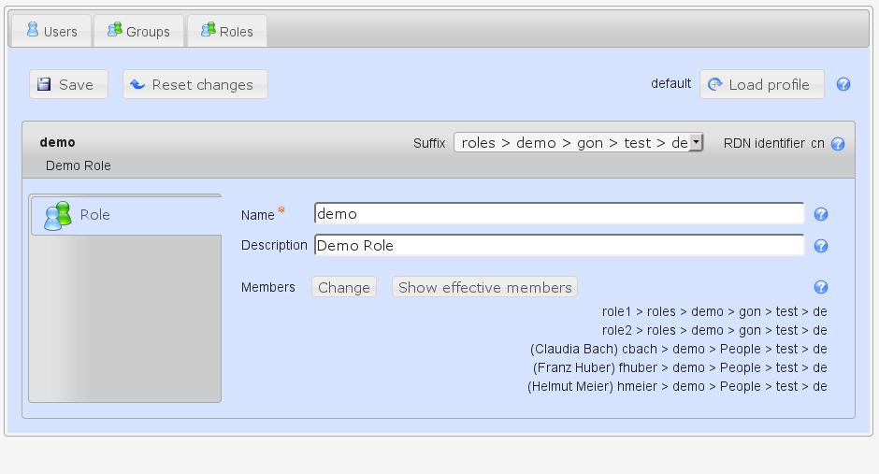This screenshot has height=474, width=879.
Task: Select the Roles tab
Action: pyautogui.click(x=226, y=32)
